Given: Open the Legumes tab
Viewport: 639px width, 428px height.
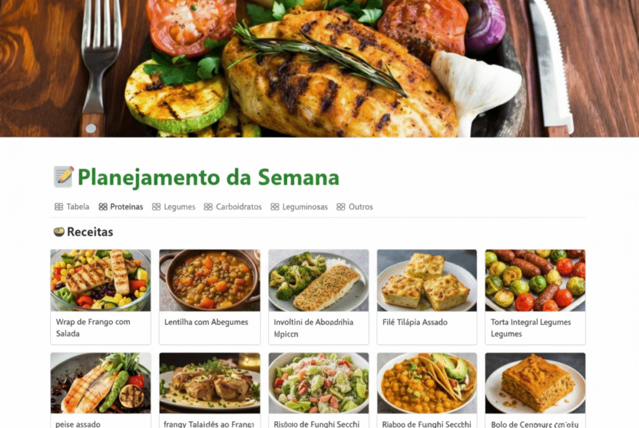Looking at the screenshot, I should pyautogui.click(x=174, y=207).
